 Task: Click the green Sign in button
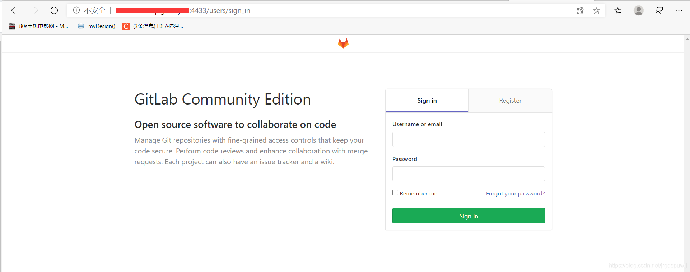(468, 216)
